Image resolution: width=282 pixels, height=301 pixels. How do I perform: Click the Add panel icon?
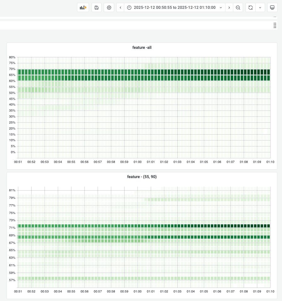click(83, 8)
